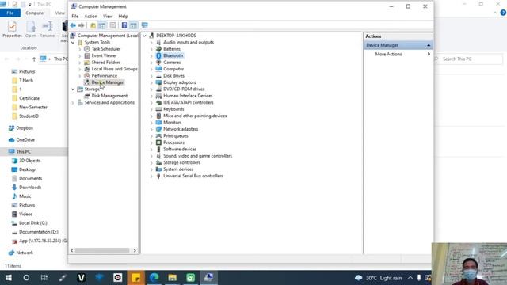The image size is (507, 285).
Task: Open the View menu in Computer Management
Action: pos(108,16)
